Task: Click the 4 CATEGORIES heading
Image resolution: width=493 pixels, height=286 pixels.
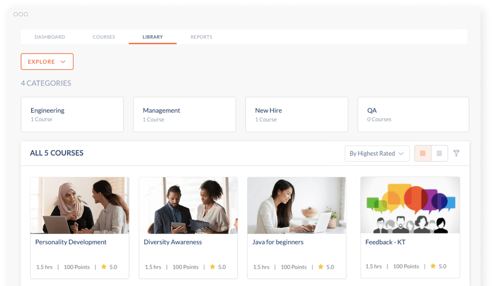Action: coord(46,83)
